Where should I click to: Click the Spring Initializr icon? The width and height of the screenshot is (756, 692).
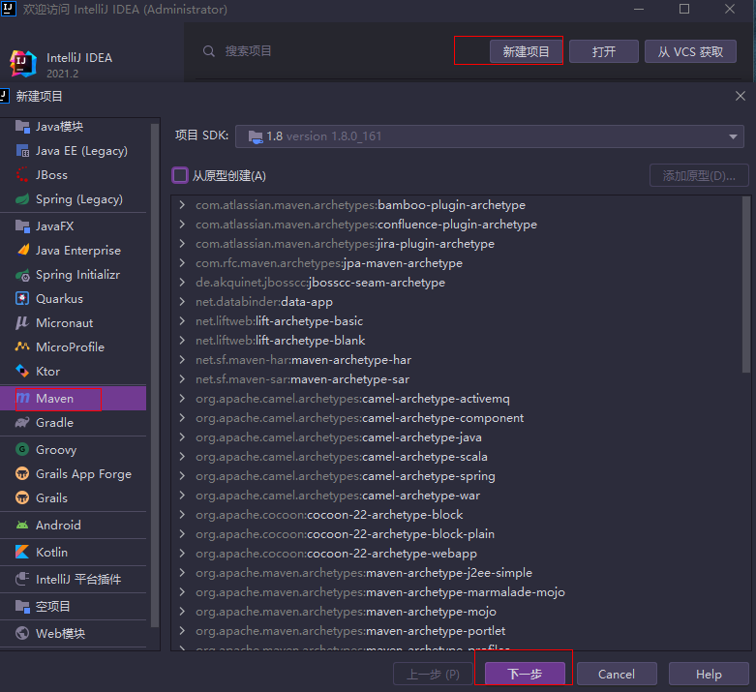pyautogui.click(x=22, y=275)
